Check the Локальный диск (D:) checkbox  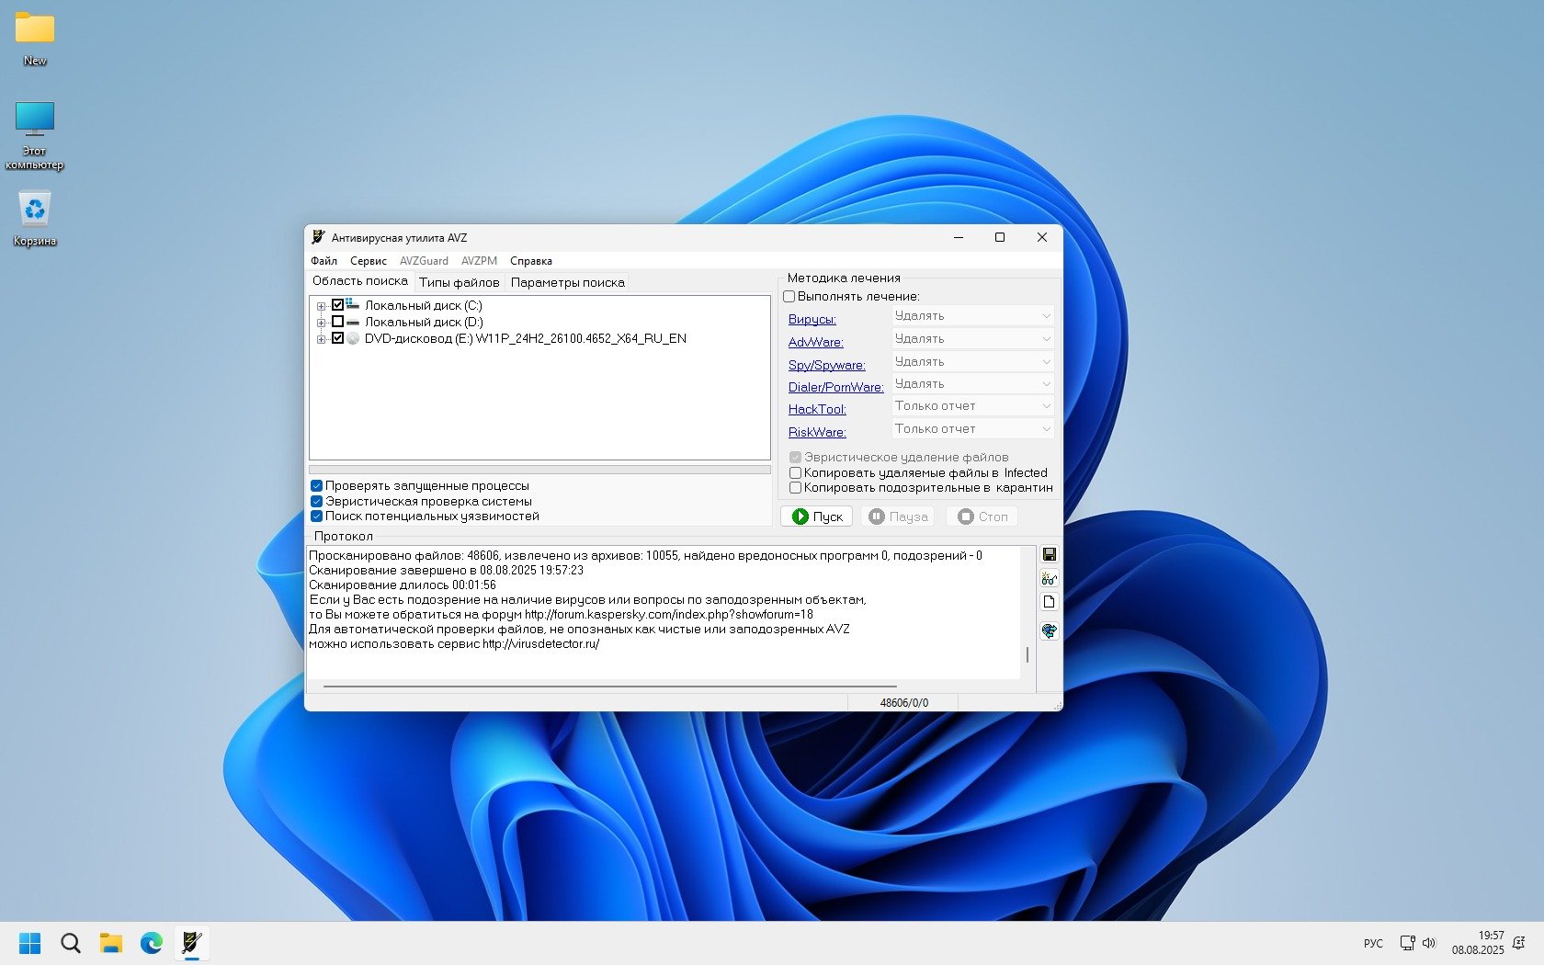point(337,322)
